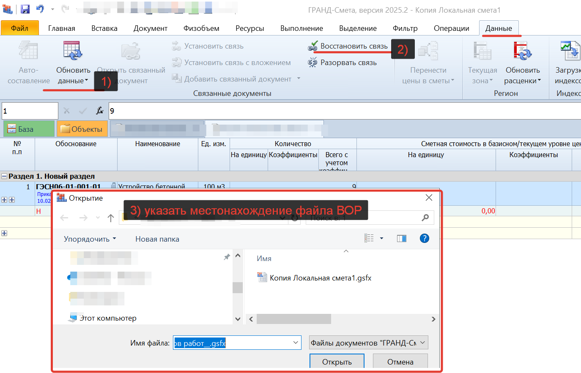This screenshot has width=581, height=373.
Task: Click the forward arrow in Открытие dialog
Action: 83,218
